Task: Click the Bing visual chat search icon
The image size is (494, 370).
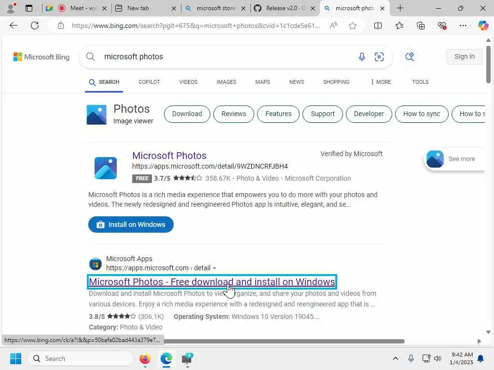Action: pos(410,57)
